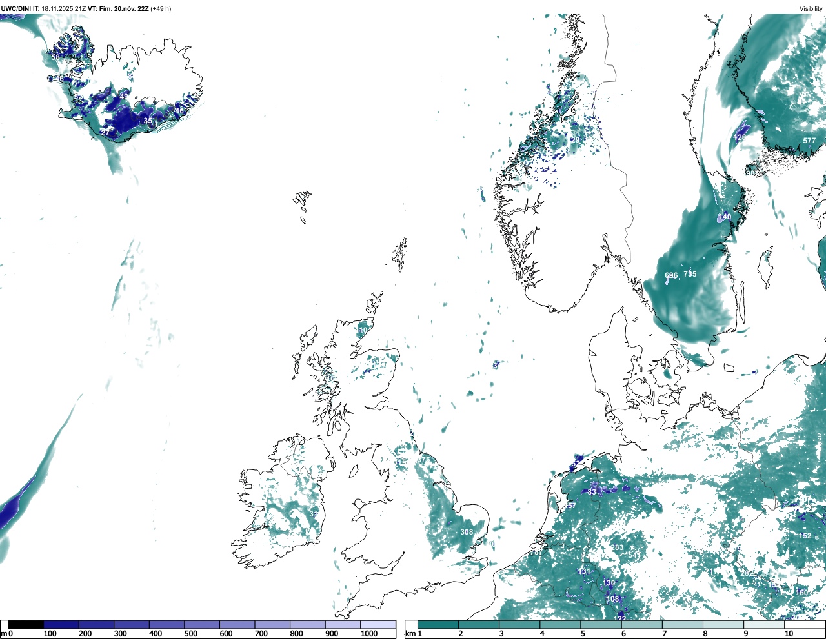Viewport: 826px width, 639px height.
Task: Pick the 300–400 m visibility legend segment
Action: click(132, 624)
